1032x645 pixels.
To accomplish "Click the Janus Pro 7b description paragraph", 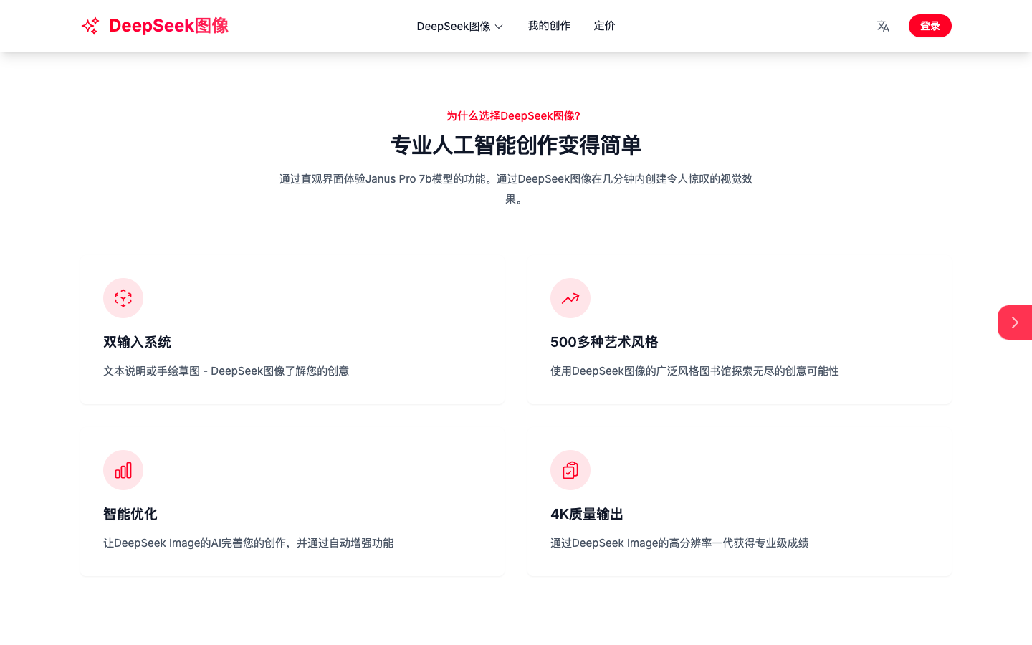I will pyautogui.click(x=516, y=189).
